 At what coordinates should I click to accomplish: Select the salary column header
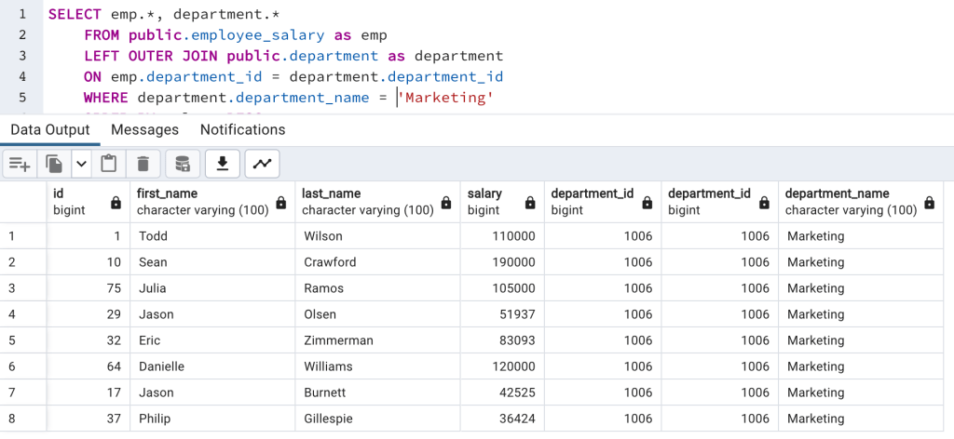[x=484, y=202]
